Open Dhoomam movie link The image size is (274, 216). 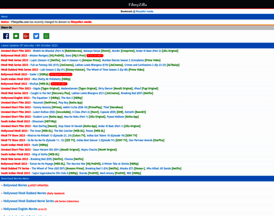(x=38, y=121)
